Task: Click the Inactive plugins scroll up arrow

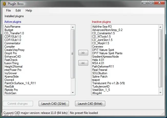Action: click(x=160, y=27)
